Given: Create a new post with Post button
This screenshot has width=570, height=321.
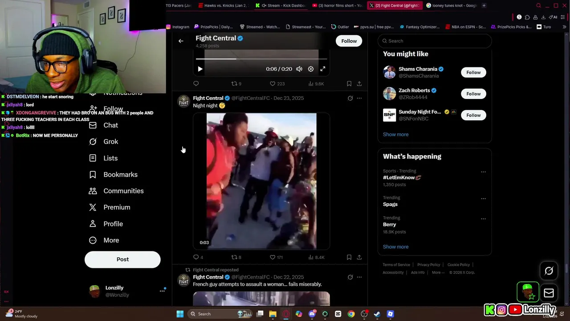Looking at the screenshot, I should click(x=122, y=259).
